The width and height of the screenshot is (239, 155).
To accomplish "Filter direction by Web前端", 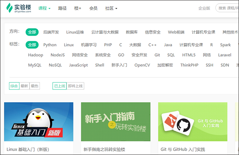I will (176, 32).
